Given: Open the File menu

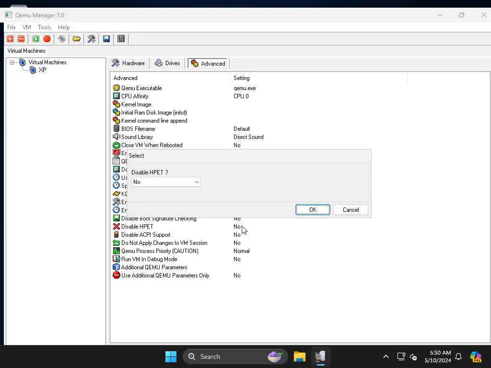Looking at the screenshot, I should [12, 27].
